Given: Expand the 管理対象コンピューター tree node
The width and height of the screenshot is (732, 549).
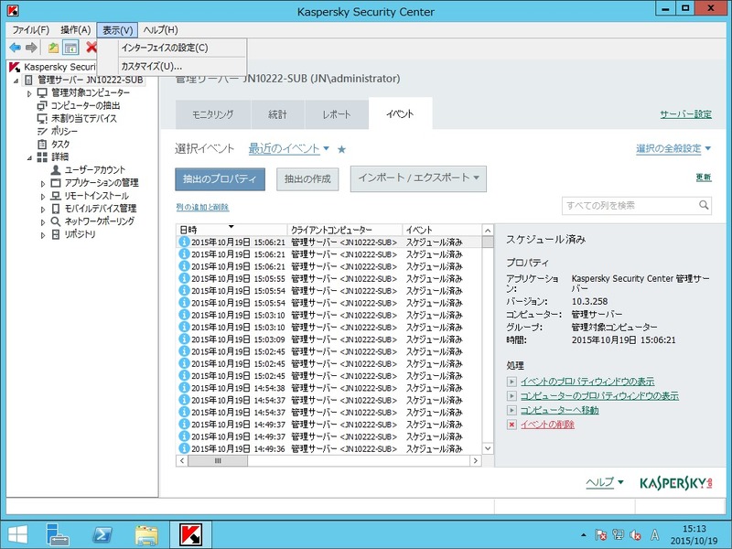Looking at the screenshot, I should tap(29, 93).
